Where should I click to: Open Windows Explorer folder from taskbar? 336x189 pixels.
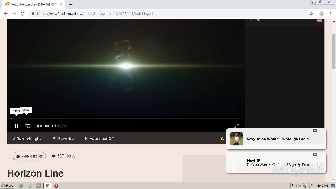[x=30, y=186]
